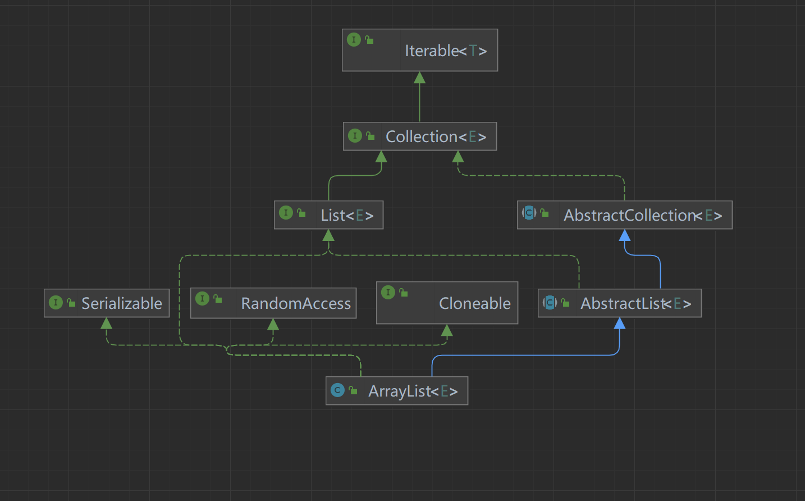
Task: Click the interface icon on Collection<E>
Action: coord(355,135)
